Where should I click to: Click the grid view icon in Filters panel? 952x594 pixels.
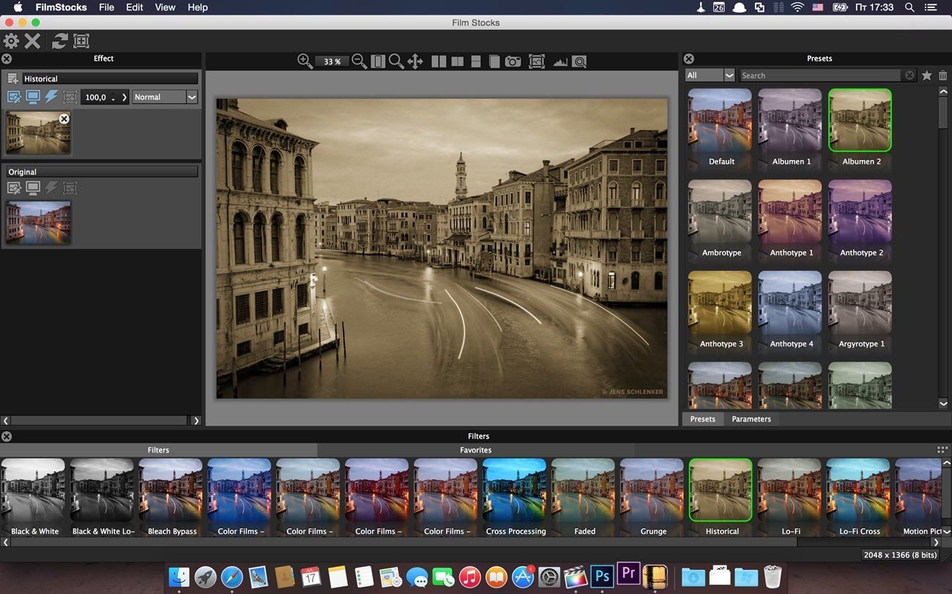tap(942, 450)
